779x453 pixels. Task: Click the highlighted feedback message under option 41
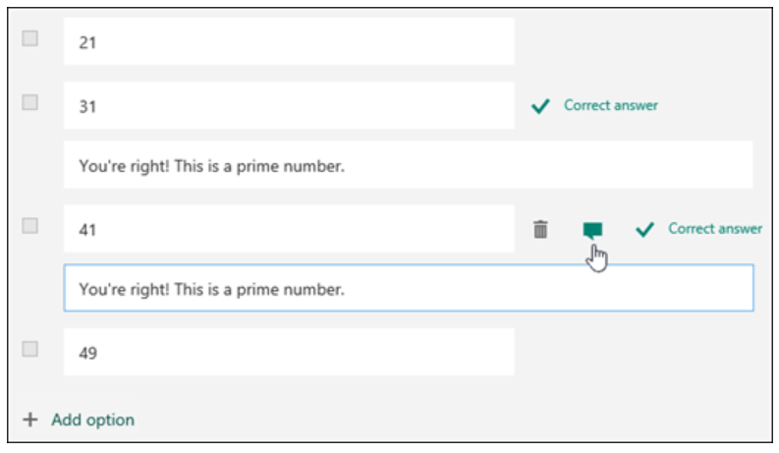tap(409, 288)
